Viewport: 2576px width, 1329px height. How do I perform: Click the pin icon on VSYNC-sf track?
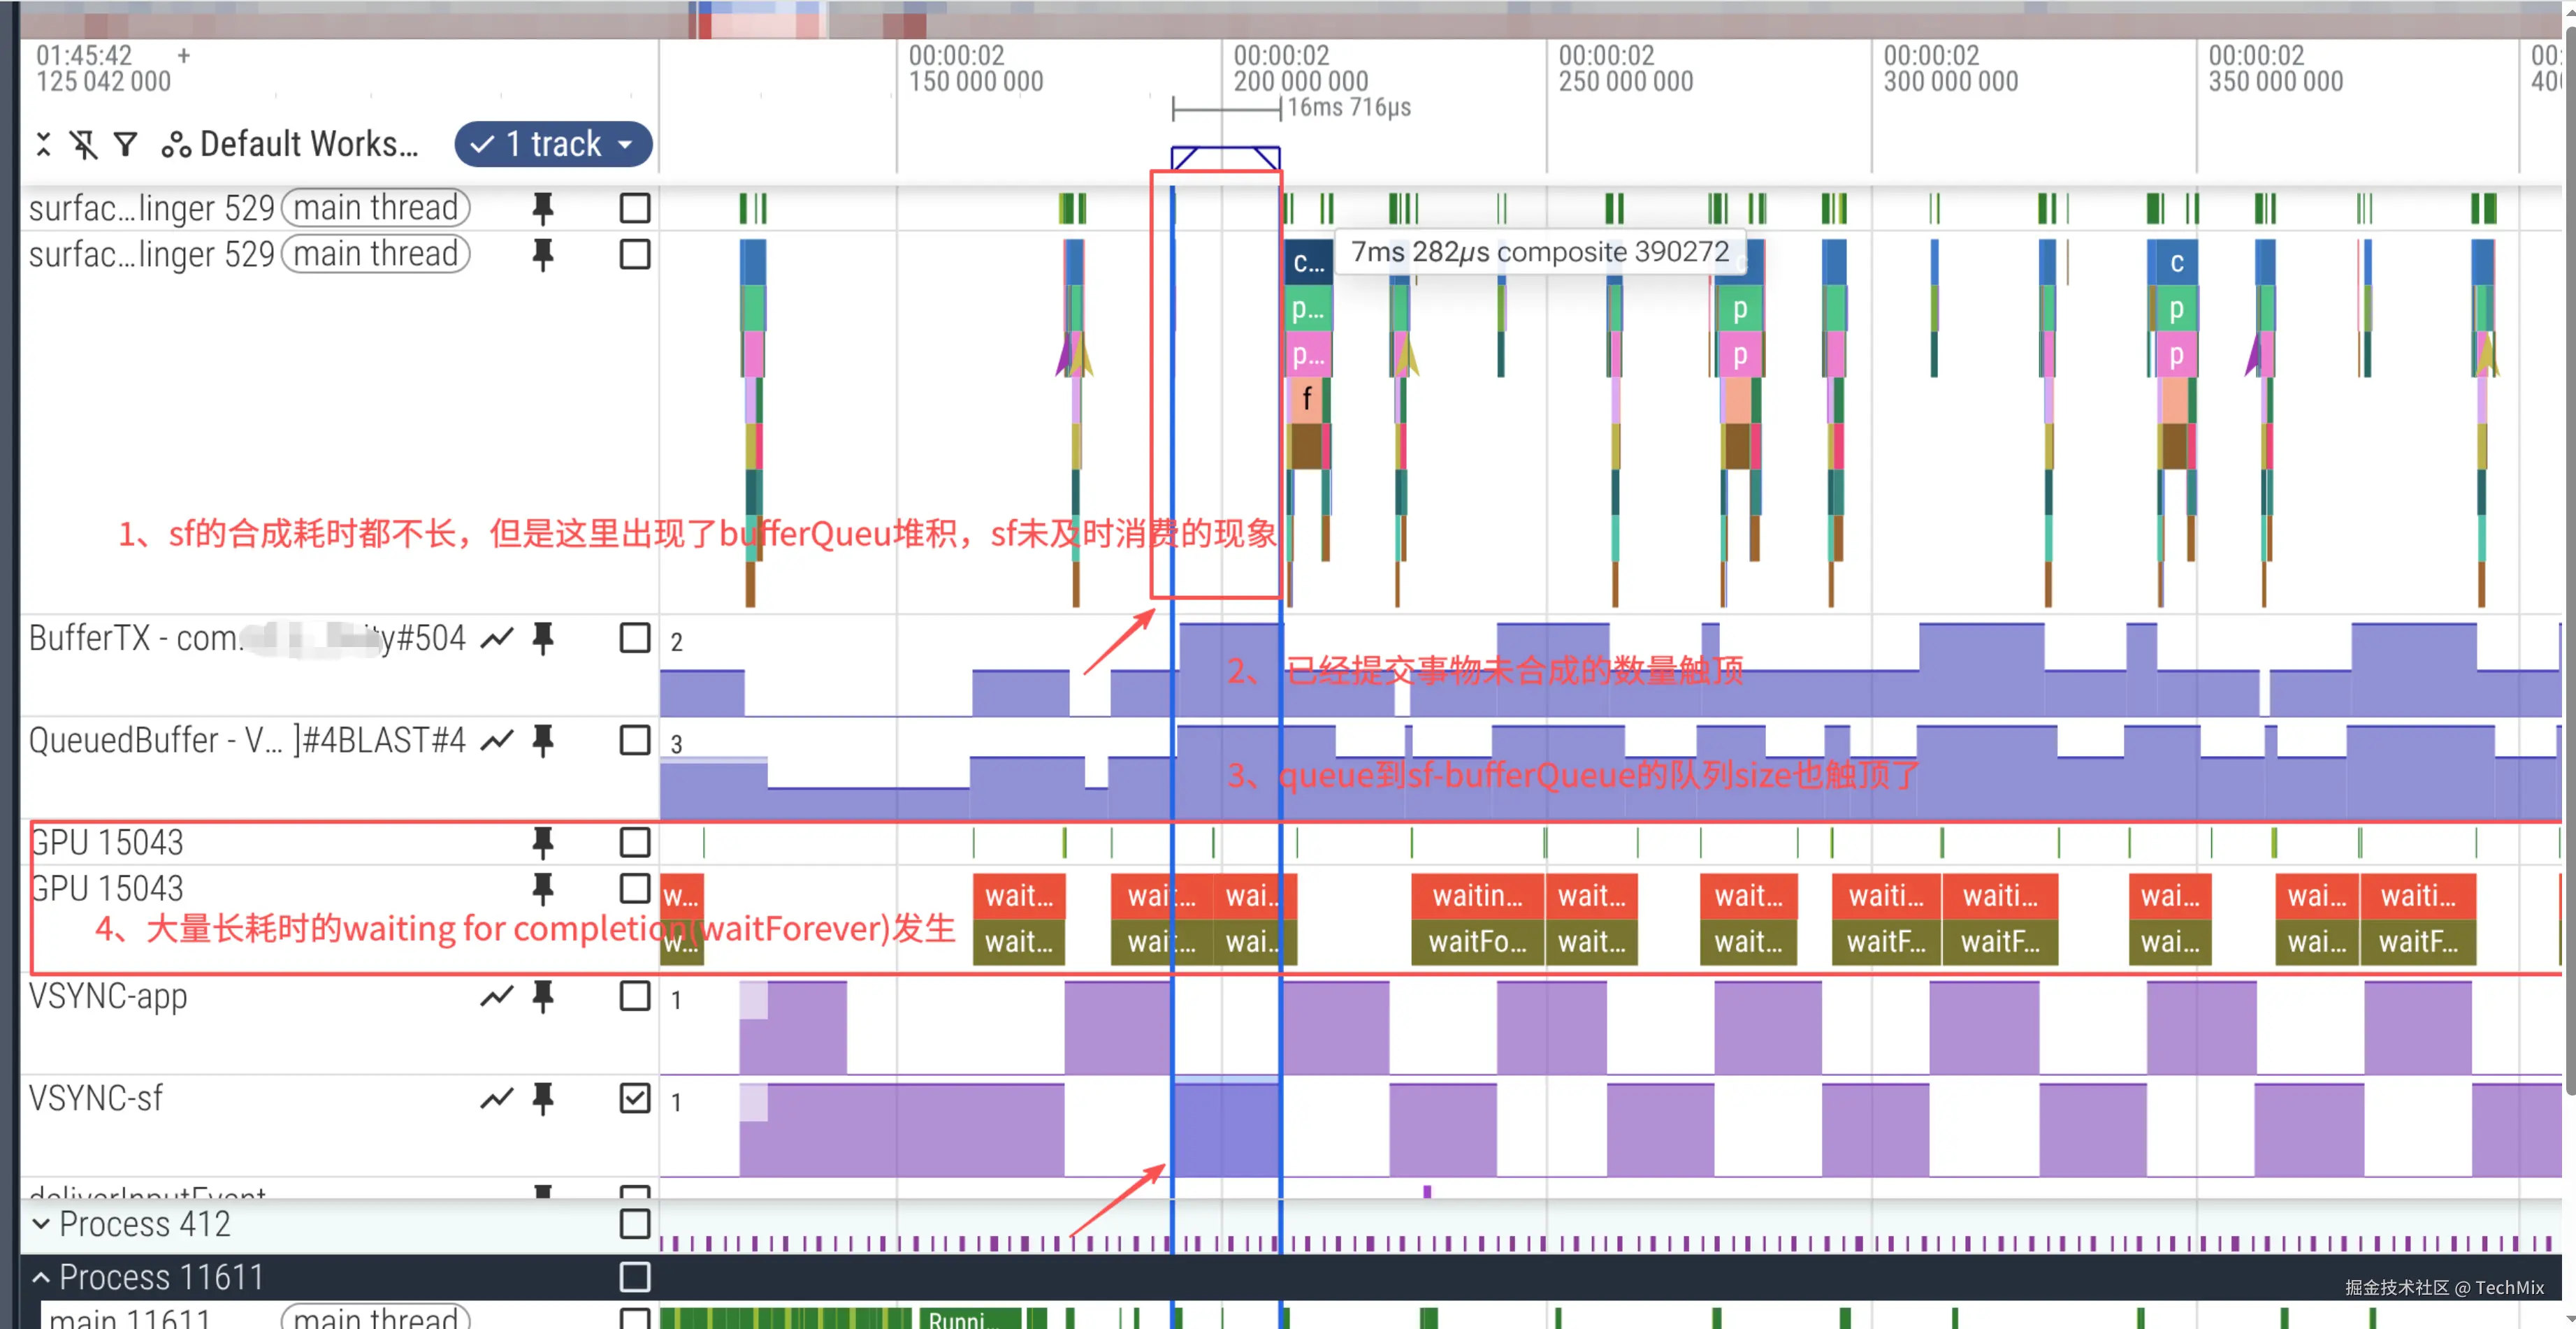(x=542, y=1098)
